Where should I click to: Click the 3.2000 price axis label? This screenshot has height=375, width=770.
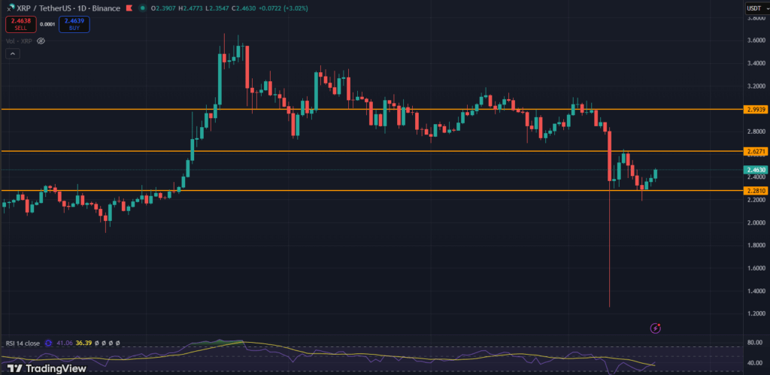[x=756, y=86]
